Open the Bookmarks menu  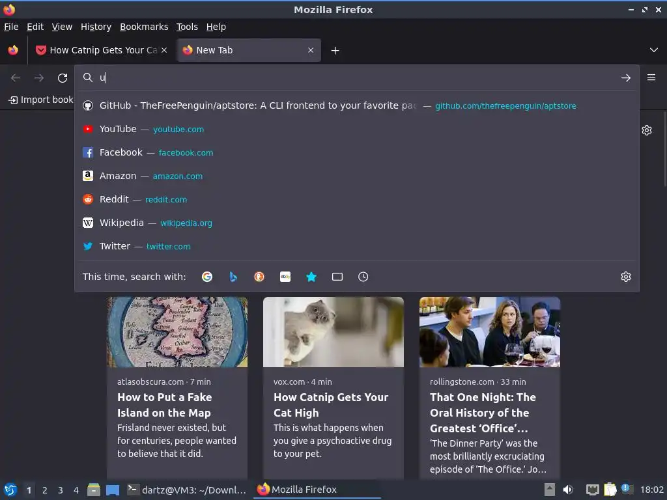coord(144,27)
